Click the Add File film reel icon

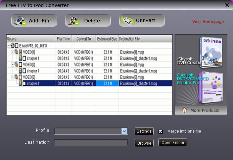[21, 21]
